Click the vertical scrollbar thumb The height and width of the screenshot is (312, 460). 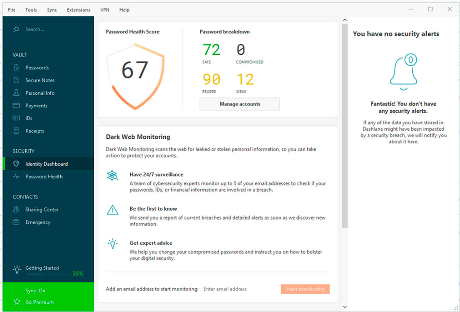click(x=345, y=126)
